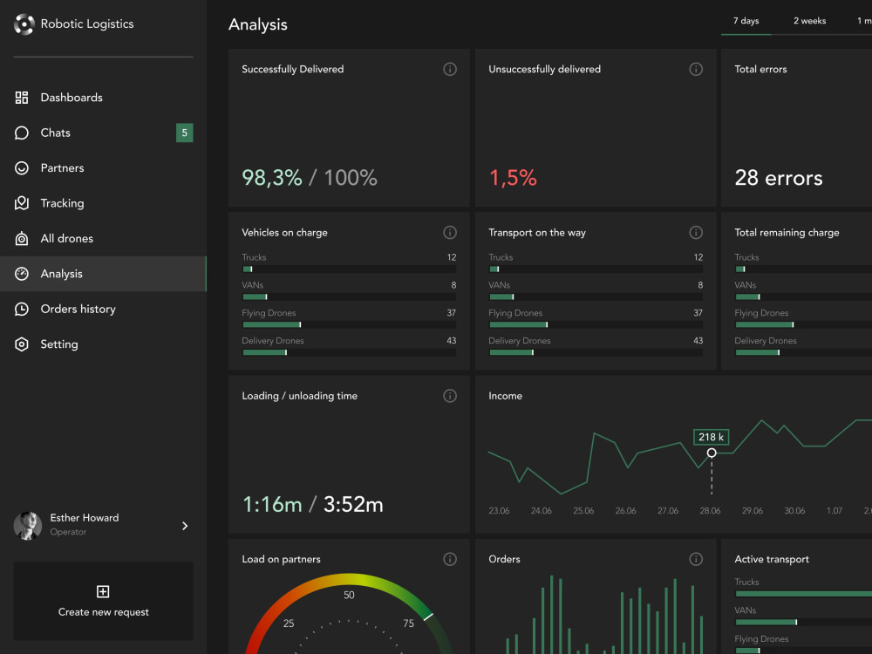Image resolution: width=872 pixels, height=654 pixels.
Task: Open the Chats unread badge showing 5
Action: tap(185, 133)
